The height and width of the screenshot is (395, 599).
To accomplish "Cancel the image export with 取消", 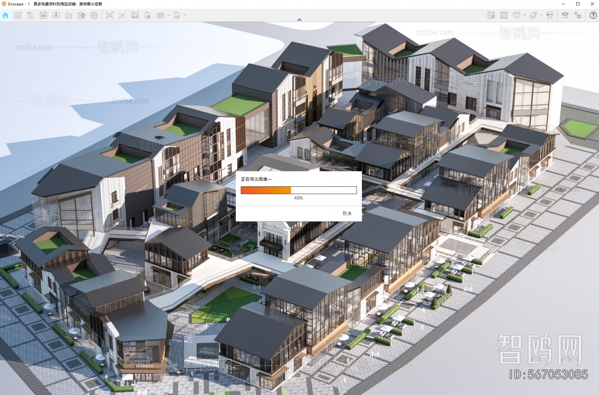I will tap(346, 213).
